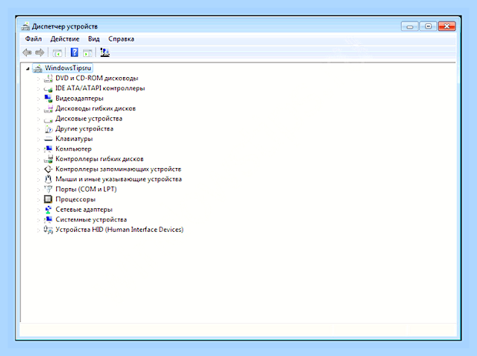Click the Клавиатуры keyboard icon
Screen dimensions: 477x356
point(48,139)
